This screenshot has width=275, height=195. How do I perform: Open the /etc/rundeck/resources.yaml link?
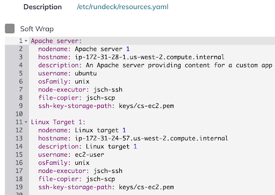point(122,7)
